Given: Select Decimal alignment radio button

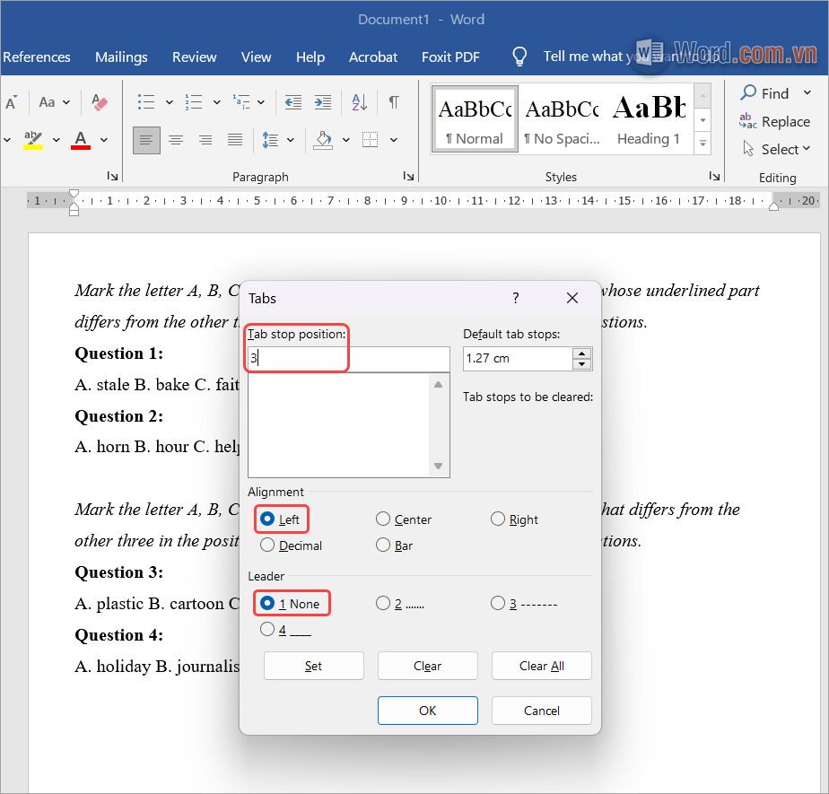Looking at the screenshot, I should [267, 545].
